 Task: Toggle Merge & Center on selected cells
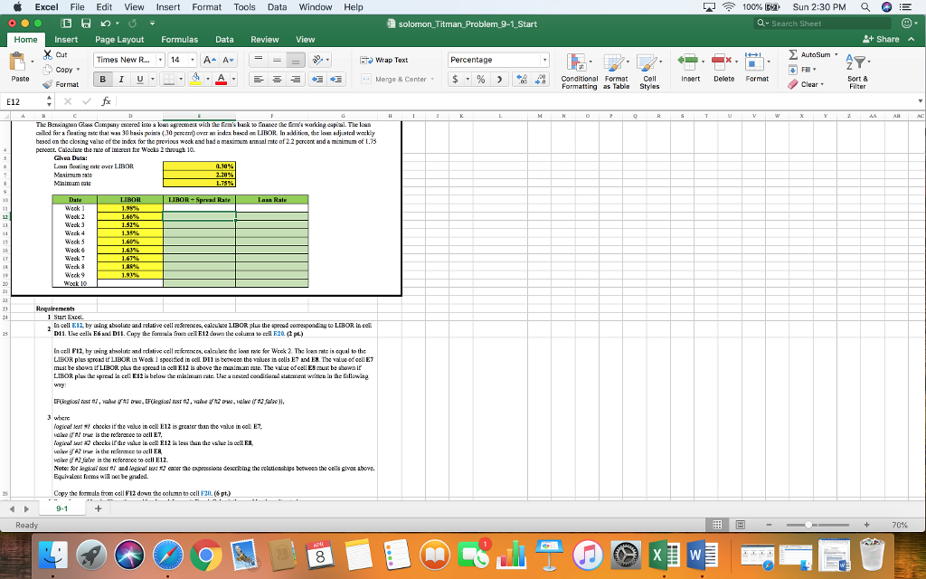point(394,81)
